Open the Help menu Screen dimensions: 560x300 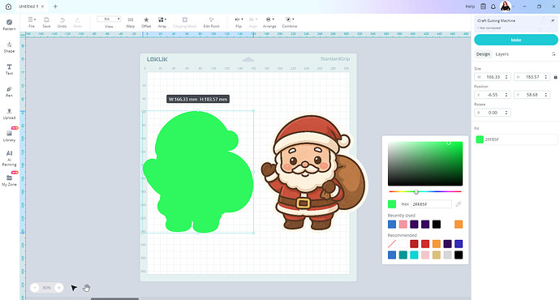(470, 6)
